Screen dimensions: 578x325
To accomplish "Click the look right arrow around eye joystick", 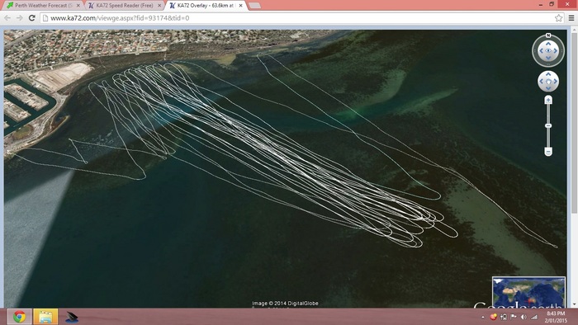I will coord(556,51).
